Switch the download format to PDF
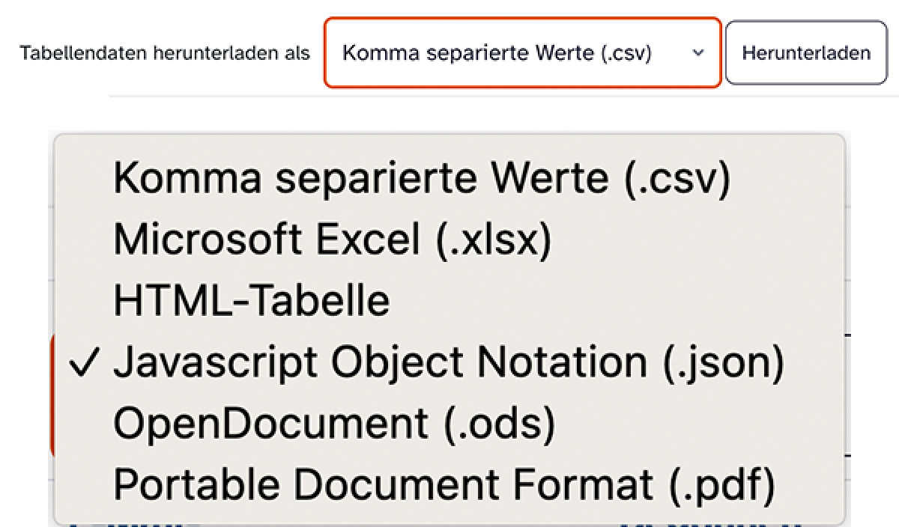Image resolution: width=899 pixels, height=527 pixels. click(444, 485)
